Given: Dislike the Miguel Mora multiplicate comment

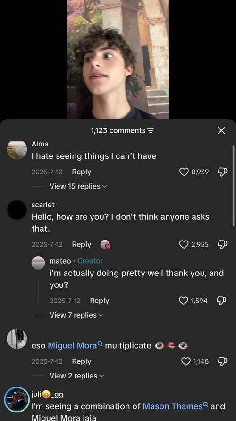Looking at the screenshot, I should [223, 361].
